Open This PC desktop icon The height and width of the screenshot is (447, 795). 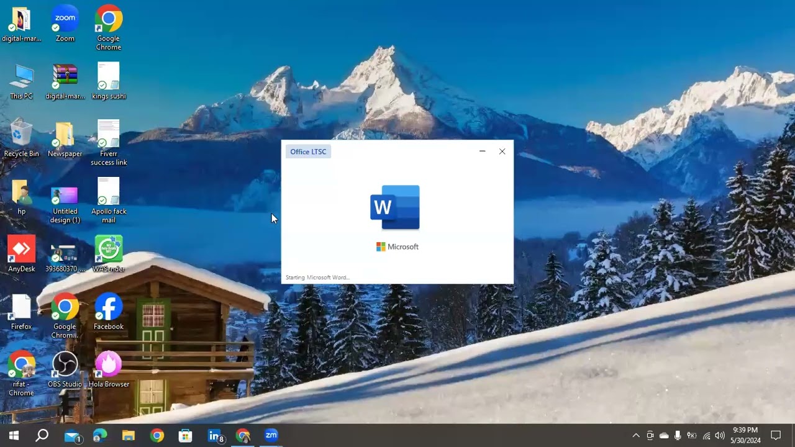(x=21, y=81)
